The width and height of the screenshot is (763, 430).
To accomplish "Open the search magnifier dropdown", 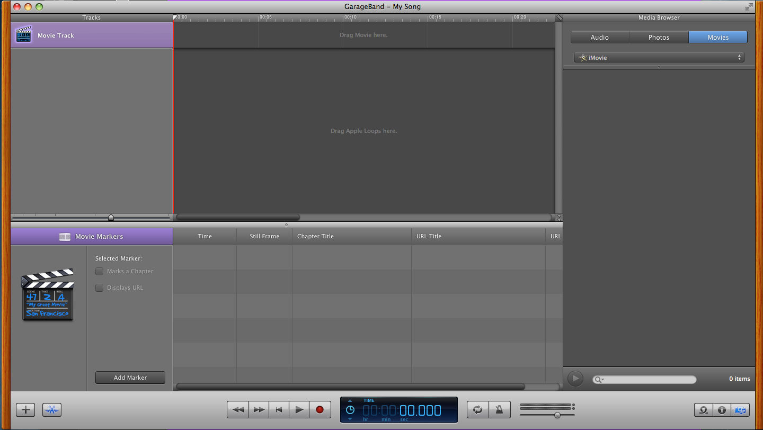I will 599,379.
